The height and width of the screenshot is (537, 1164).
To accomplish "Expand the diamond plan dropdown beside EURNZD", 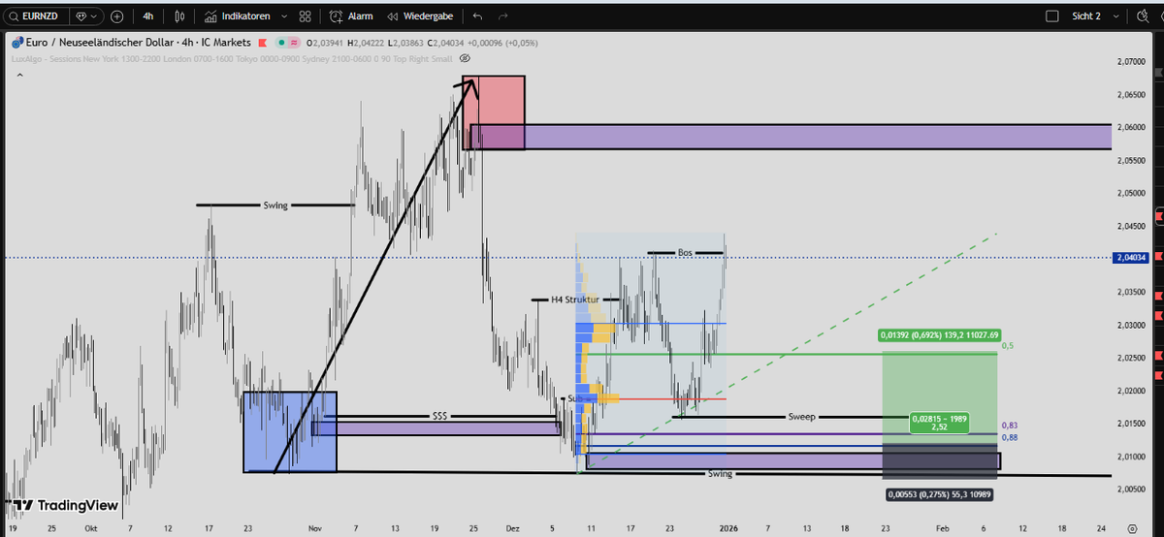I will [x=87, y=16].
